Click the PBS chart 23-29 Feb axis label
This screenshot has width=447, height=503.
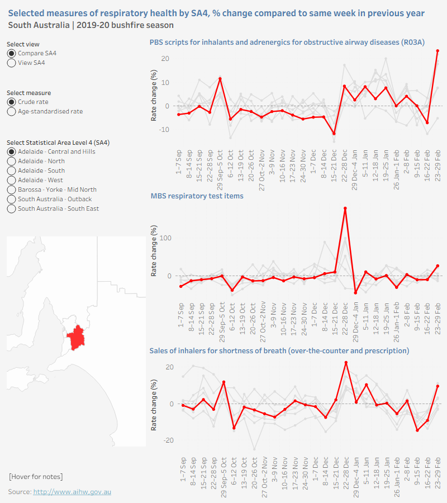[438, 165]
